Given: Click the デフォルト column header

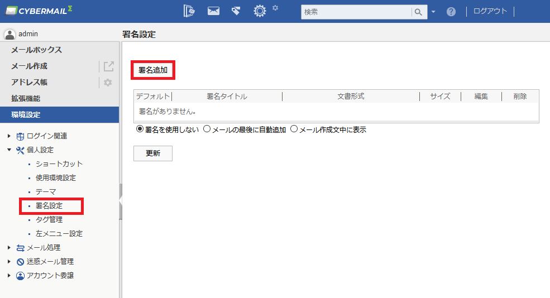Looking at the screenshot, I should coord(153,97).
